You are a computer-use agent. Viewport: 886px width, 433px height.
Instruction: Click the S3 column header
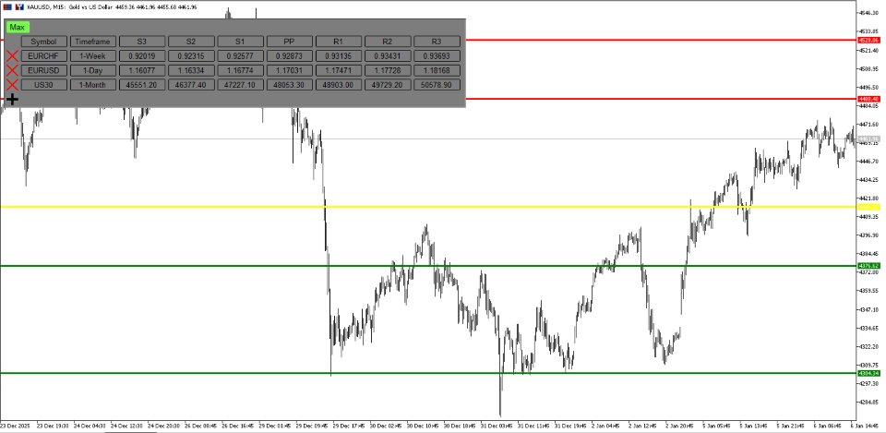tap(142, 42)
